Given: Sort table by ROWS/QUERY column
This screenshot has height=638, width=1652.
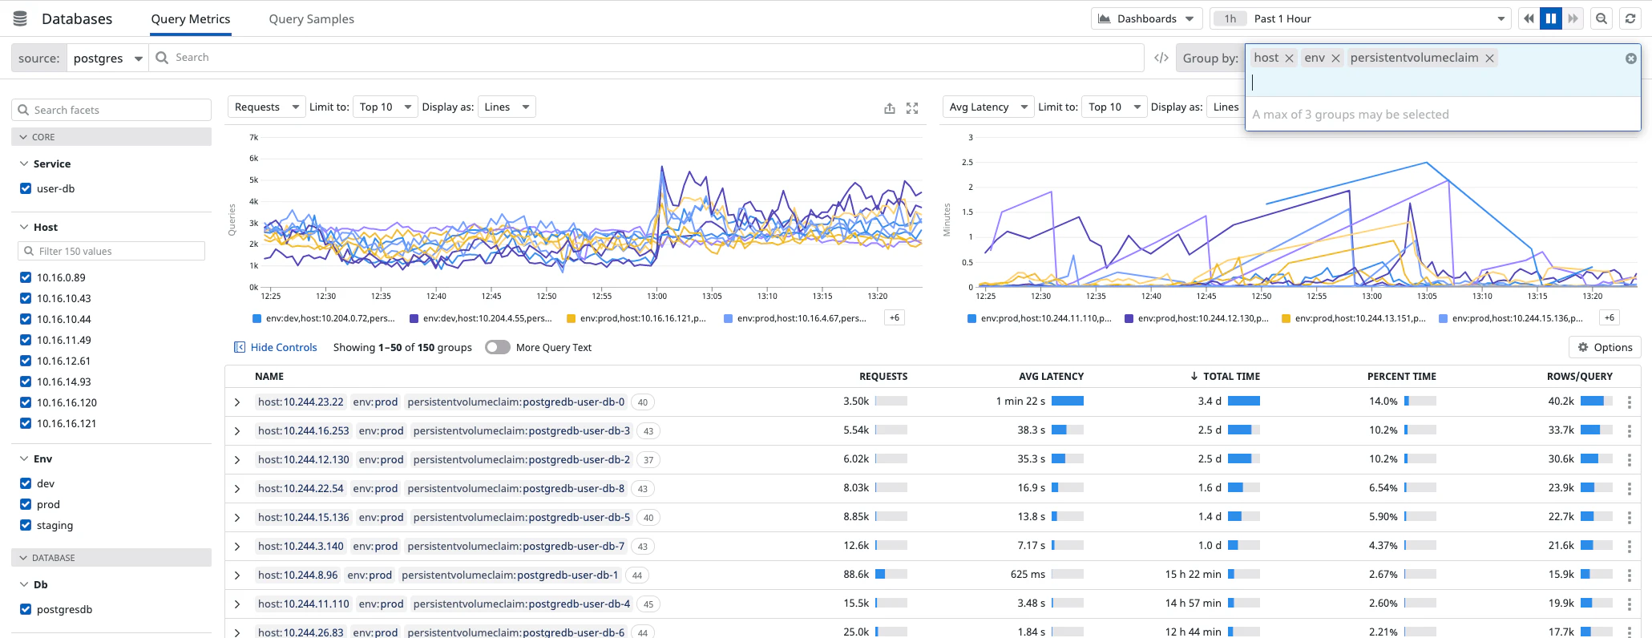Looking at the screenshot, I should coord(1580,376).
